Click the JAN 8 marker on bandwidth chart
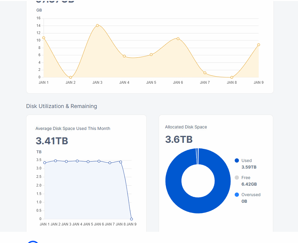298x243 pixels. pyautogui.click(x=232, y=77)
